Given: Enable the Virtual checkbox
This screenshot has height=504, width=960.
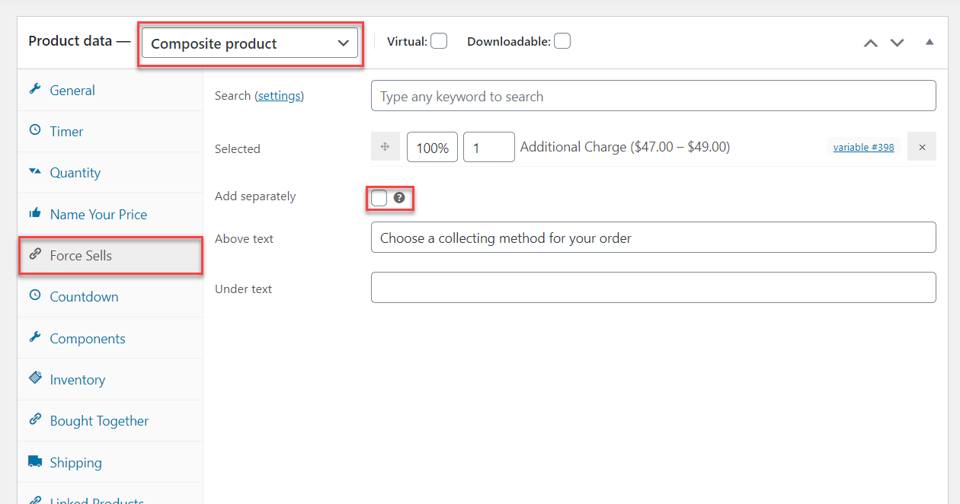Looking at the screenshot, I should 439,40.
